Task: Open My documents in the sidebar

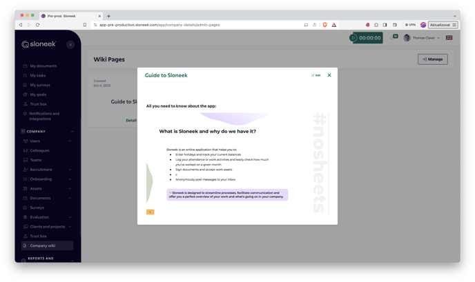Action: 43,66
